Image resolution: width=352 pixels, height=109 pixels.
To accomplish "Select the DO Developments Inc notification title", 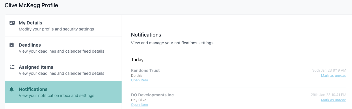I will point(152,95).
